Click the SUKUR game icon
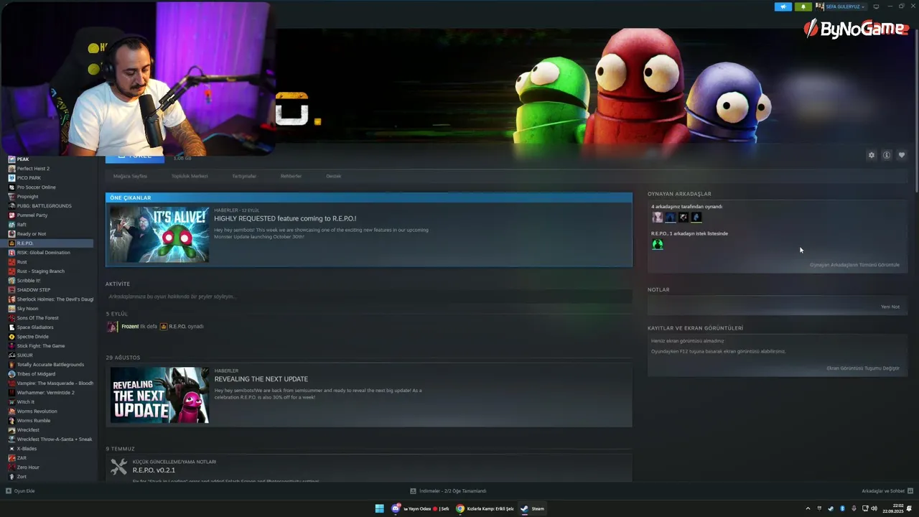The width and height of the screenshot is (919, 517). click(x=11, y=355)
